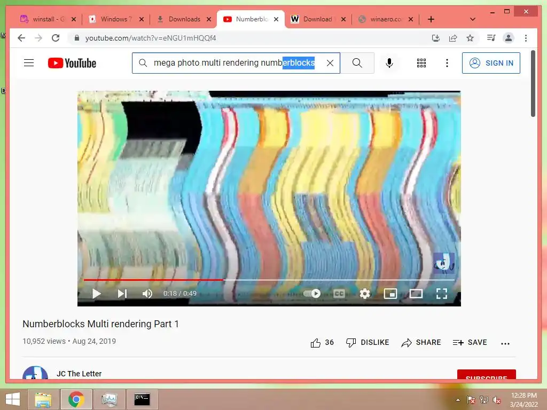This screenshot has height=410, width=547.
Task: Open the Chrome three-dot menu
Action: click(x=526, y=38)
